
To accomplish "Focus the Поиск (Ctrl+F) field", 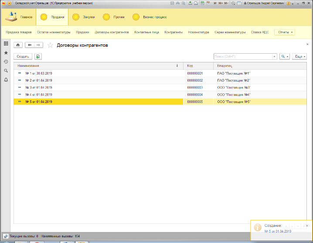I will 243,57.
